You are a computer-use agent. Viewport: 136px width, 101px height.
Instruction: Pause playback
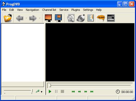pos(56,91)
